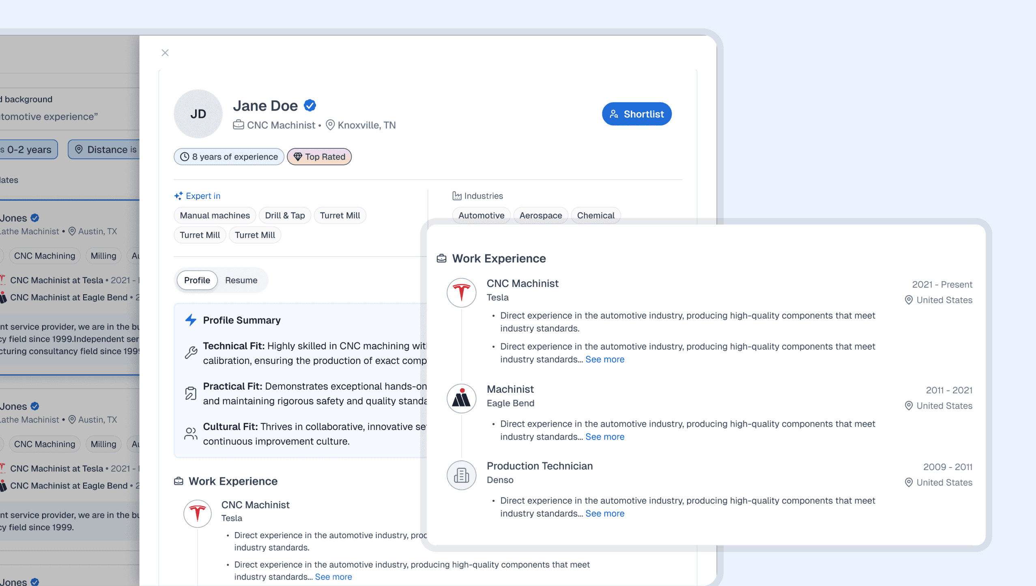Click the Top Rated badge
Image resolution: width=1036 pixels, height=586 pixels.
pyautogui.click(x=319, y=157)
